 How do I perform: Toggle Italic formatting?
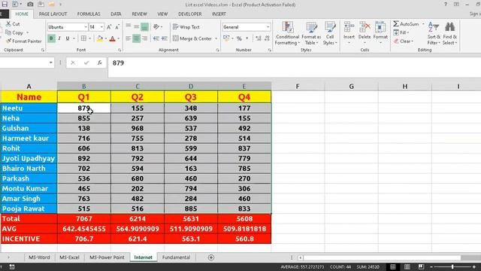59,38
